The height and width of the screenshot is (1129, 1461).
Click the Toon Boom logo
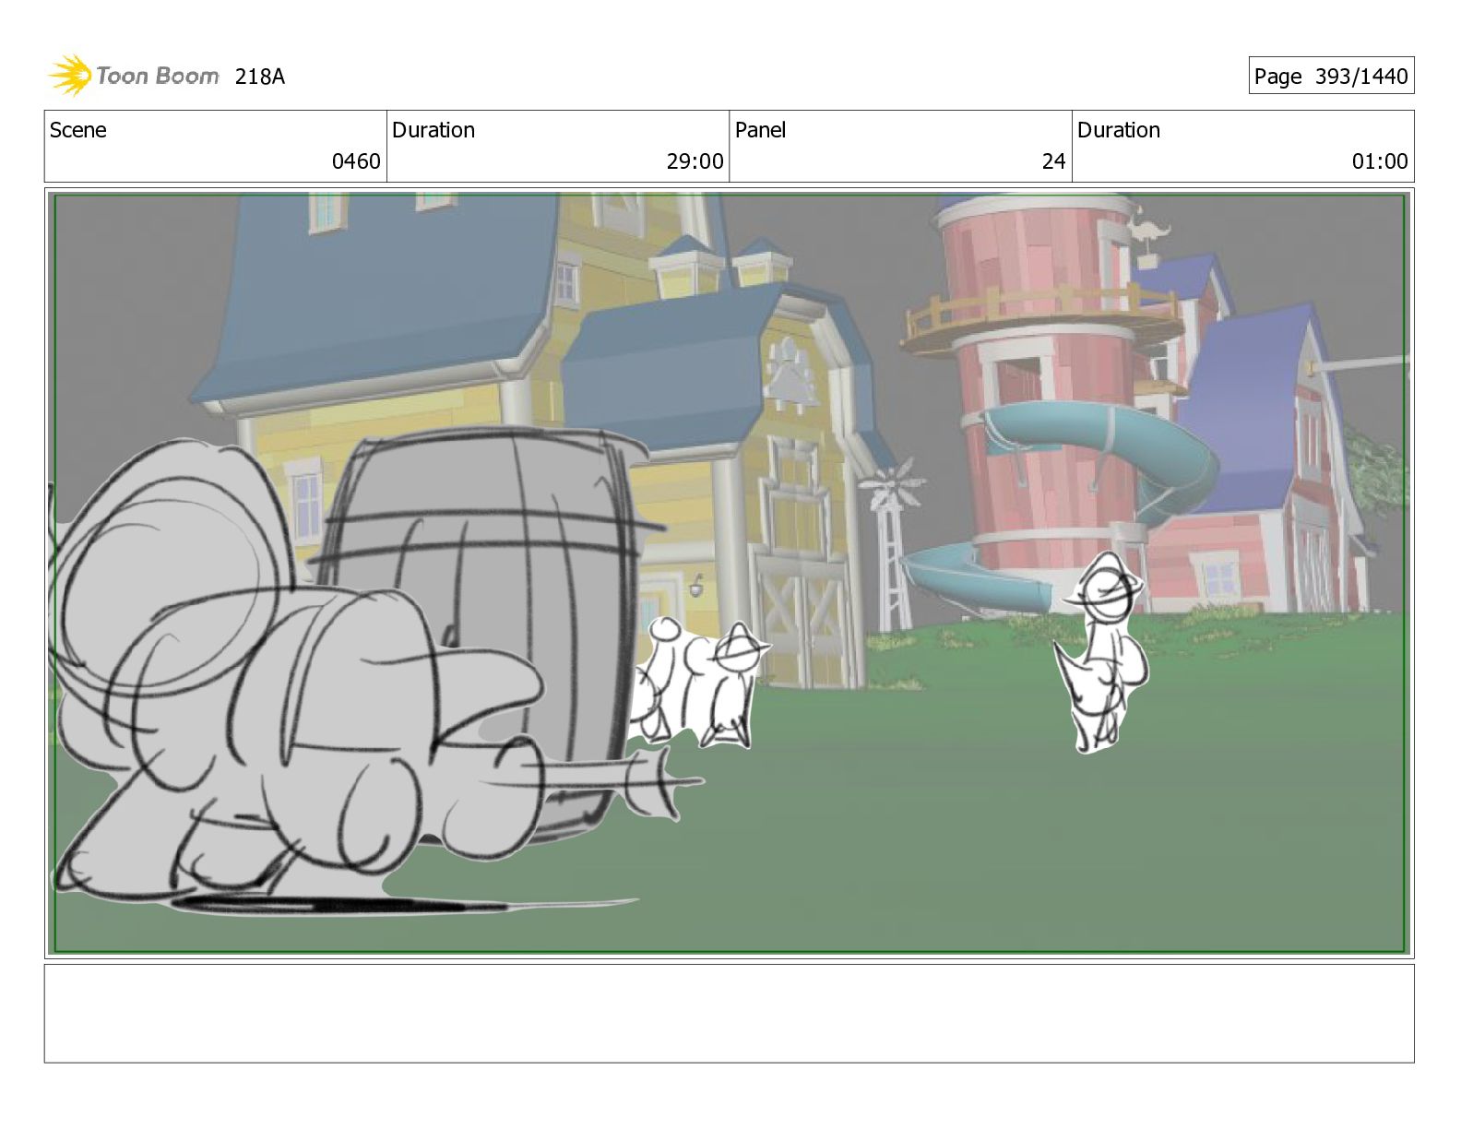[x=134, y=76]
